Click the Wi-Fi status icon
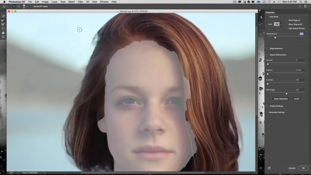311x175 pixels. (x=269, y=2)
